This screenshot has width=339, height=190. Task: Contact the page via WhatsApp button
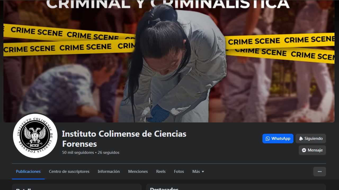click(x=278, y=139)
